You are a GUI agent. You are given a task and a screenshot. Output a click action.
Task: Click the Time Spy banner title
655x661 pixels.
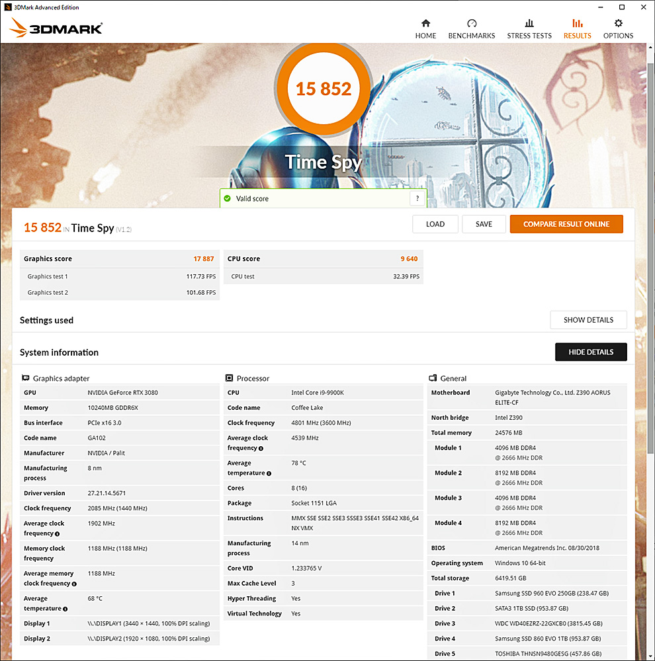[324, 162]
